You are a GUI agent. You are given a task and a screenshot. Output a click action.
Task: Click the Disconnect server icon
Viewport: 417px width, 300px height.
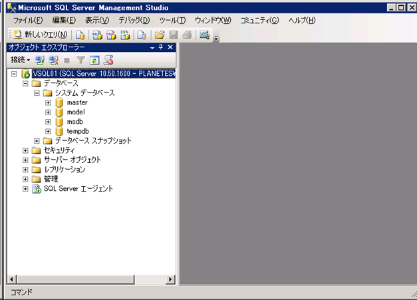click(x=53, y=60)
